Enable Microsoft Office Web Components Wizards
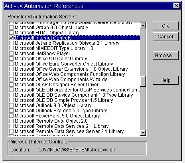The image size is (185, 163). (x=12, y=80)
